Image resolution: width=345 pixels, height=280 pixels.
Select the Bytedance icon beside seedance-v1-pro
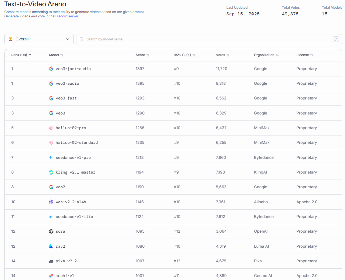pos(51,157)
